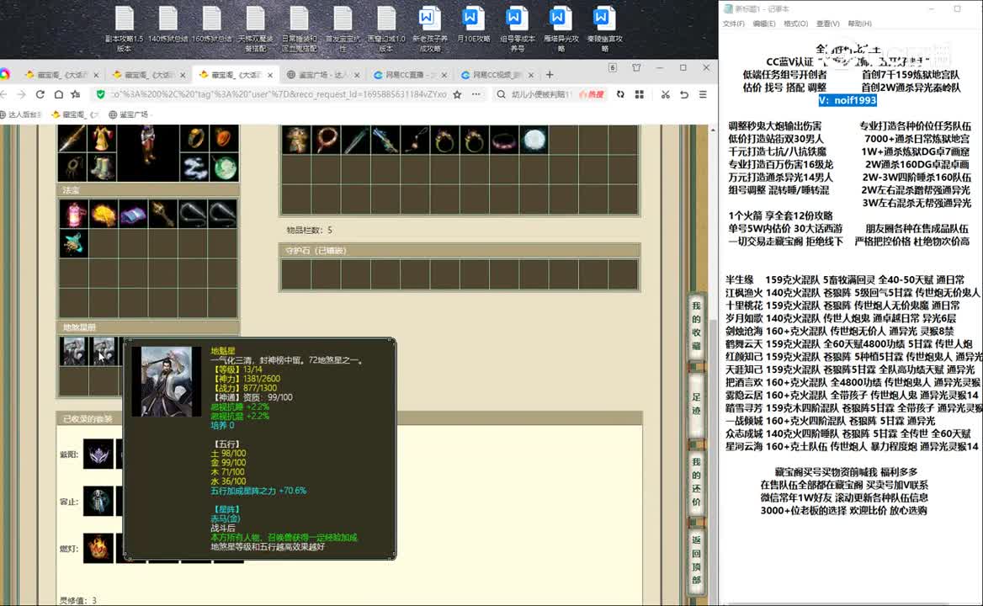Click the golden scepter treasure icon

(162, 215)
